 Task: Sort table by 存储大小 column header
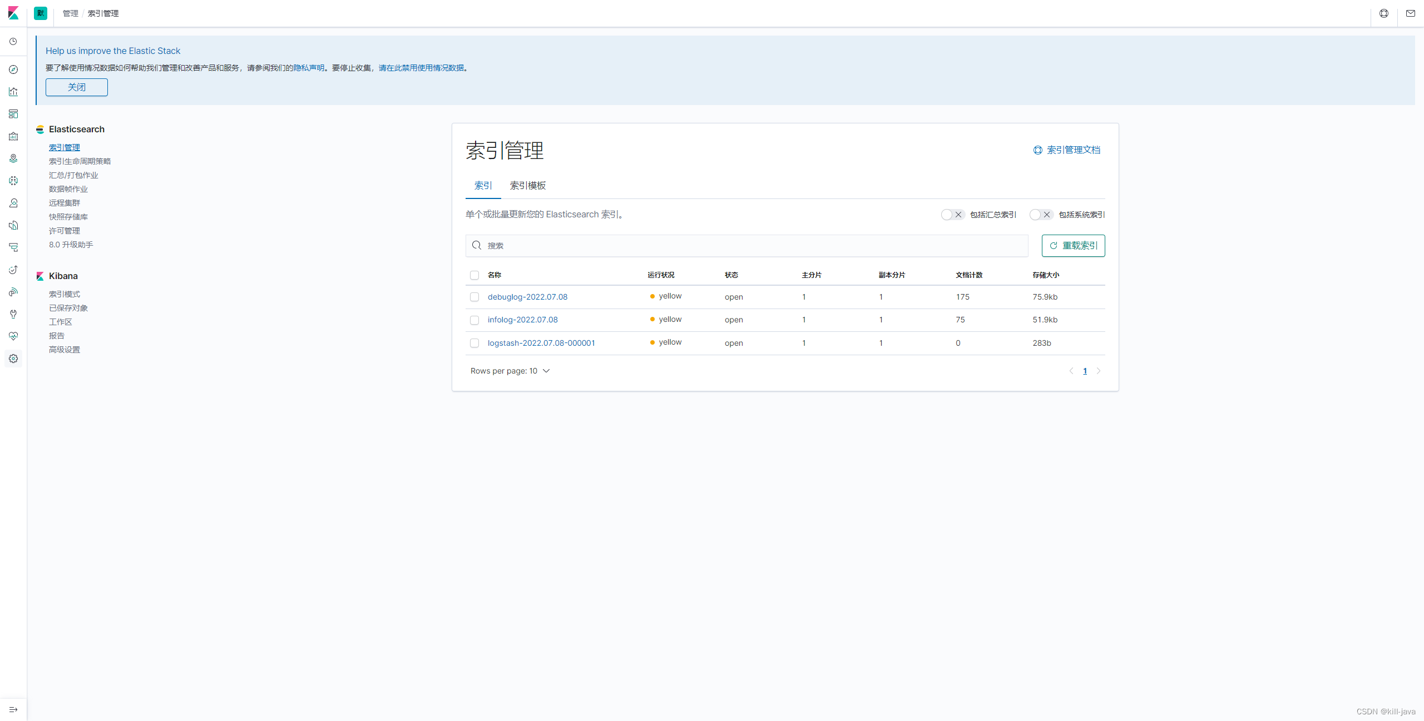pos(1046,275)
